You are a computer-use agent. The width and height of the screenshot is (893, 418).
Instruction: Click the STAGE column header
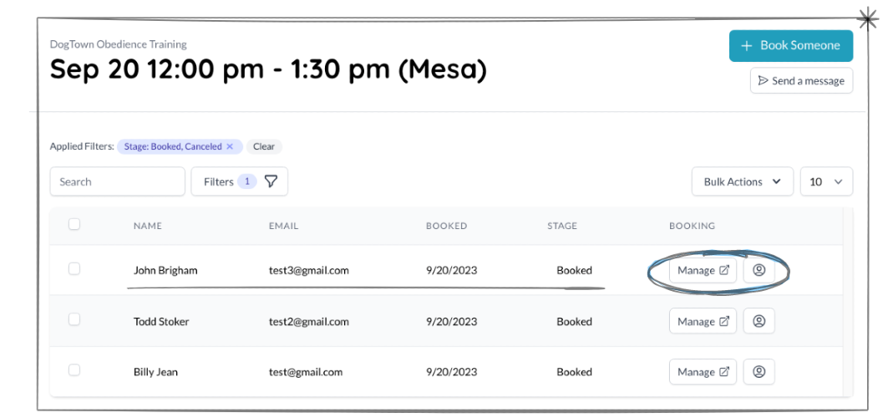pyautogui.click(x=562, y=226)
